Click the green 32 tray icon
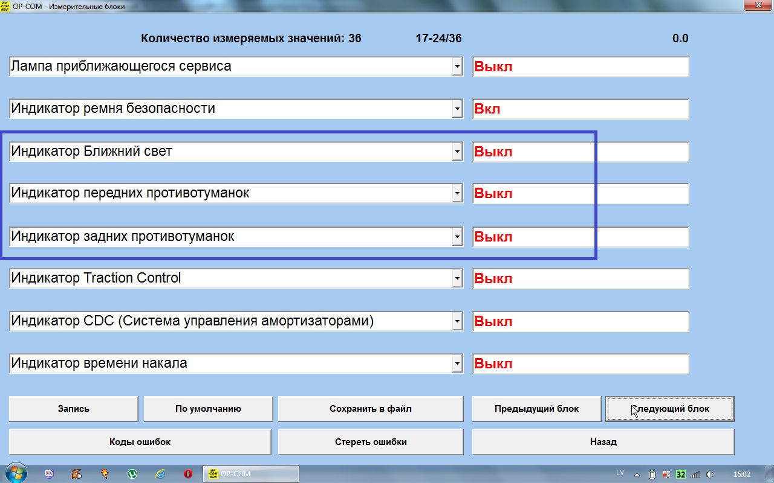Viewport: 774px width, 483px height. (x=681, y=474)
